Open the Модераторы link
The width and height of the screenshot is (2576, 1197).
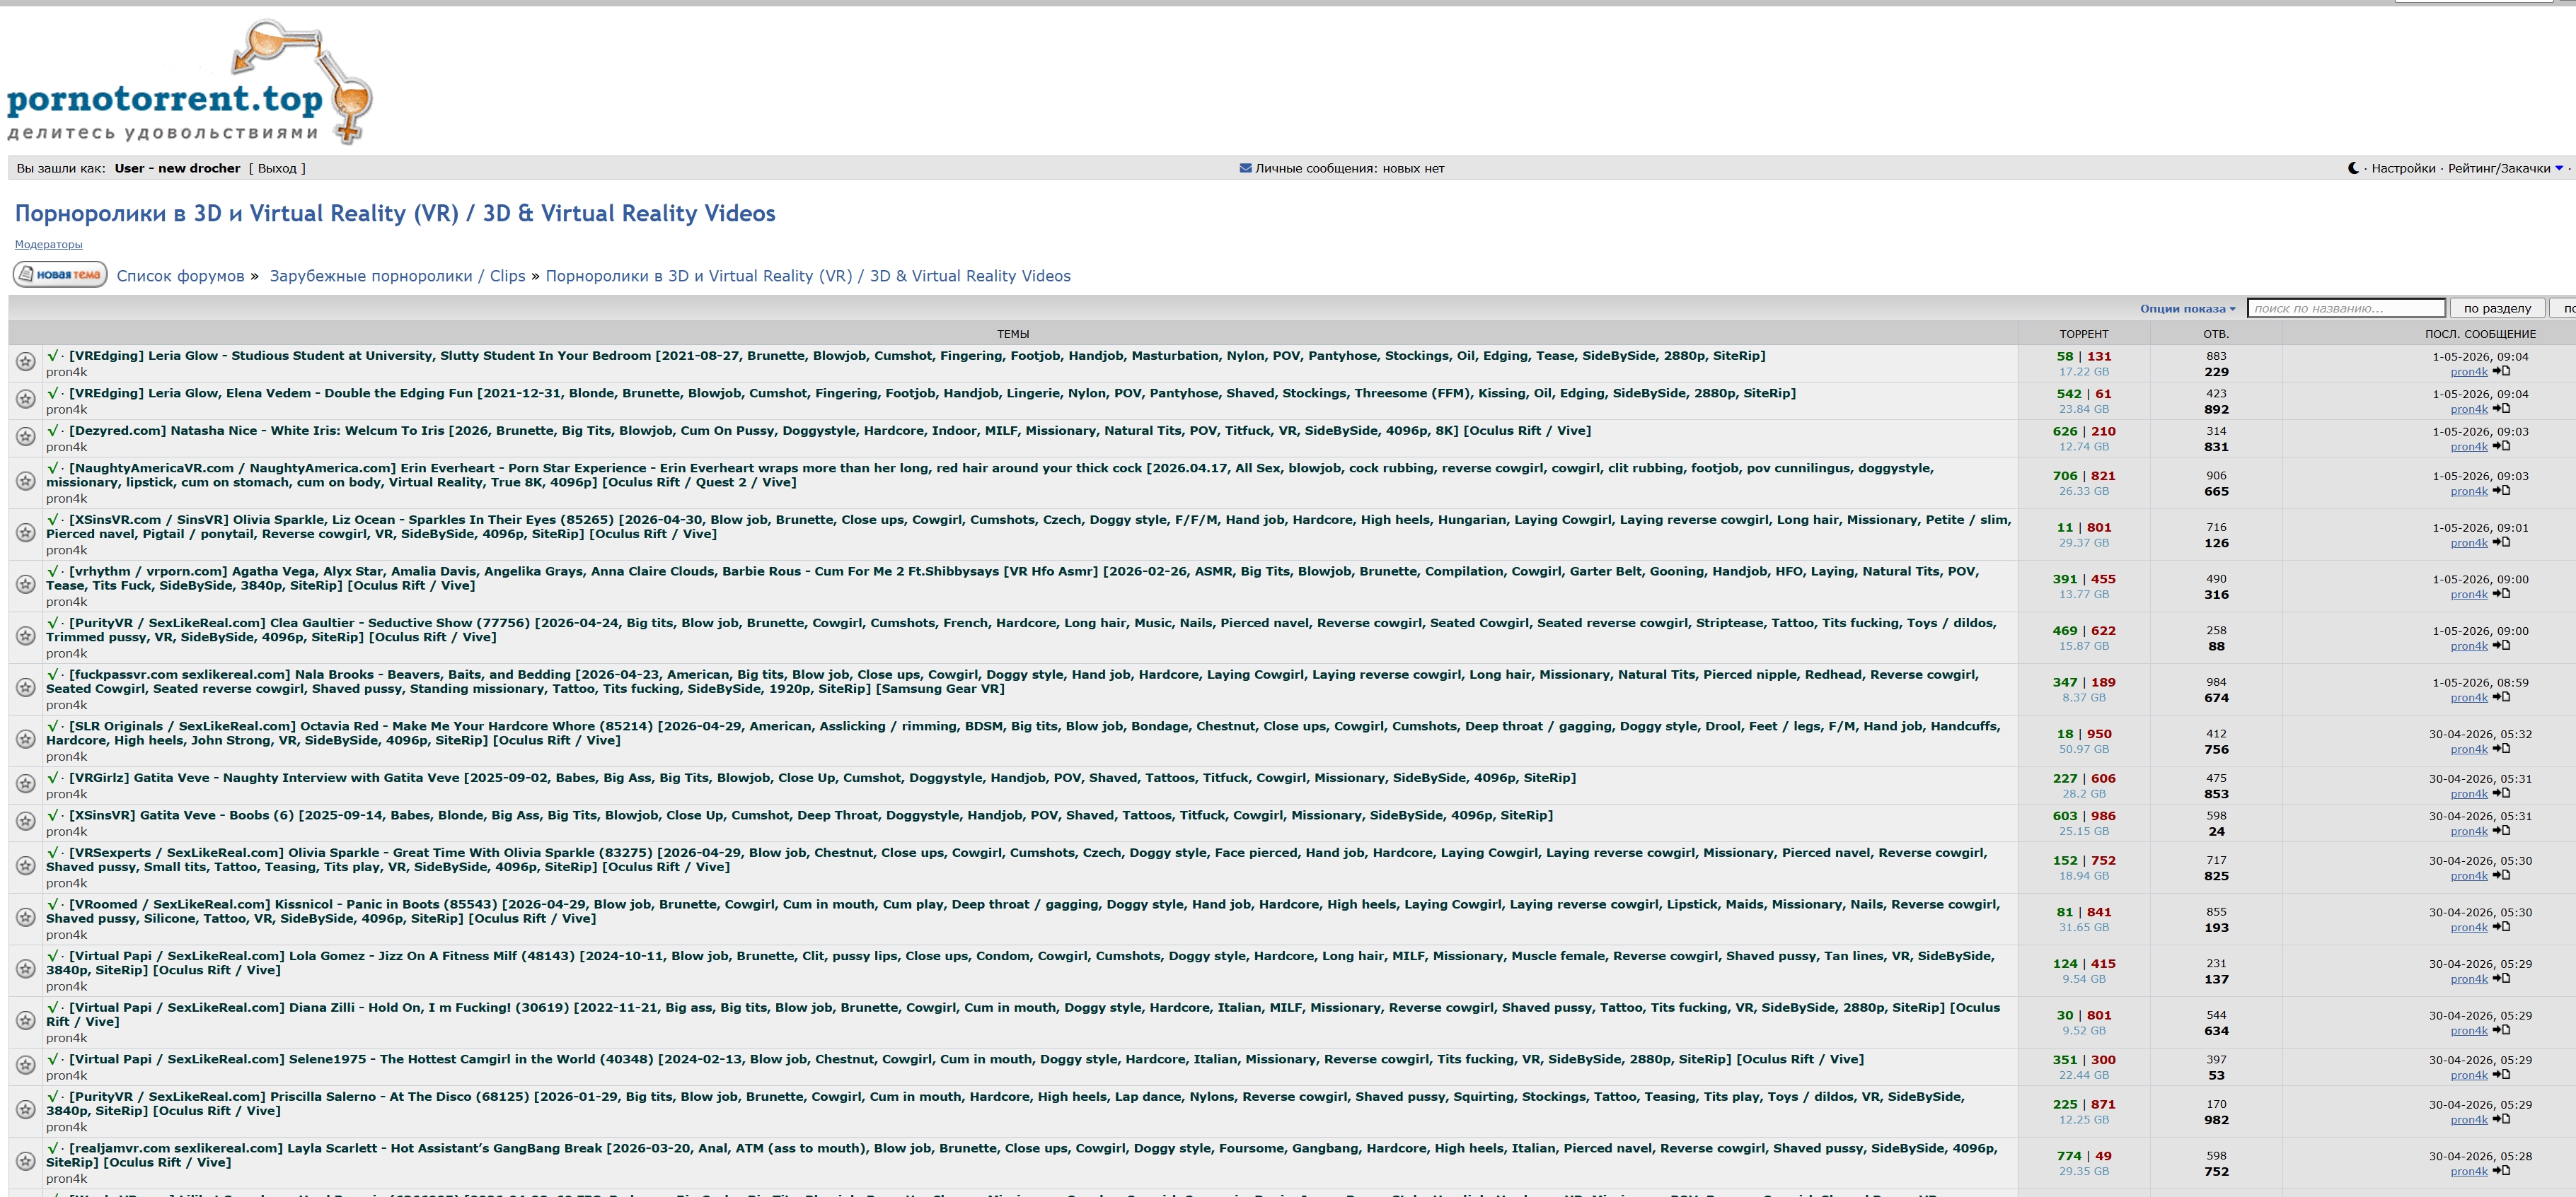[48, 245]
